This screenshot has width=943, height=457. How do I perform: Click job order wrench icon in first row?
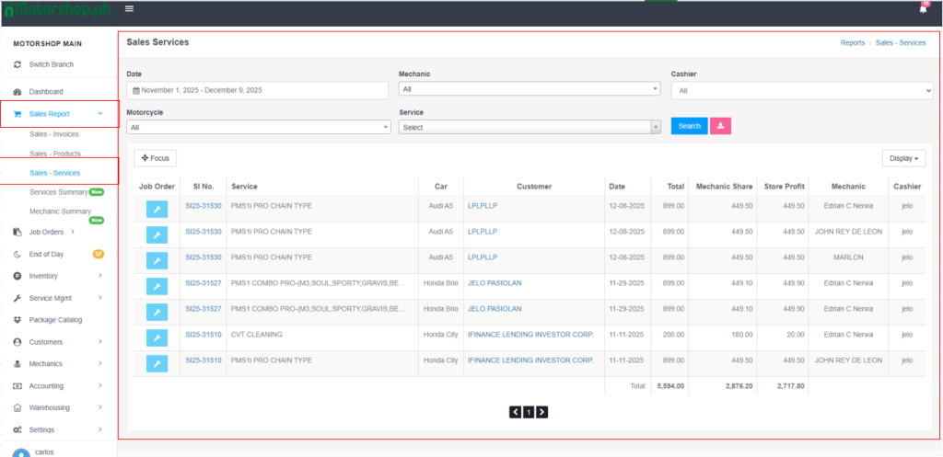click(157, 209)
